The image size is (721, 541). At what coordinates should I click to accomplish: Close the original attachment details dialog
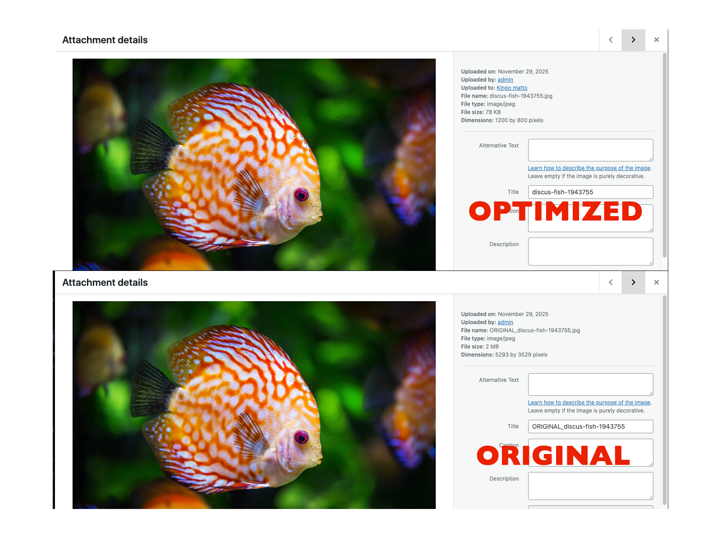[x=656, y=282]
